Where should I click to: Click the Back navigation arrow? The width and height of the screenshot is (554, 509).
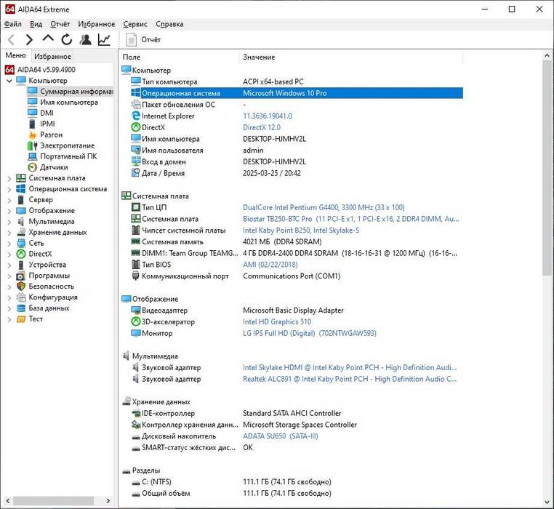[11, 39]
